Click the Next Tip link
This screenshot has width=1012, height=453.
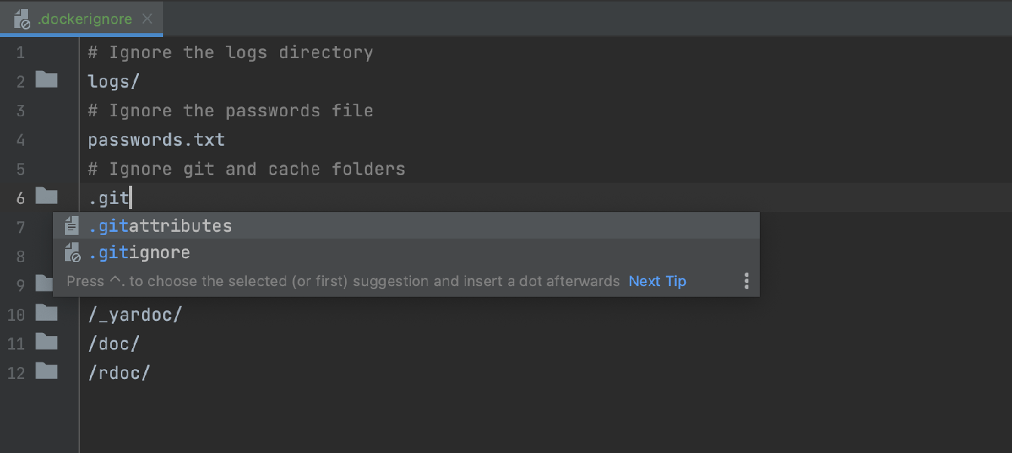(x=657, y=281)
